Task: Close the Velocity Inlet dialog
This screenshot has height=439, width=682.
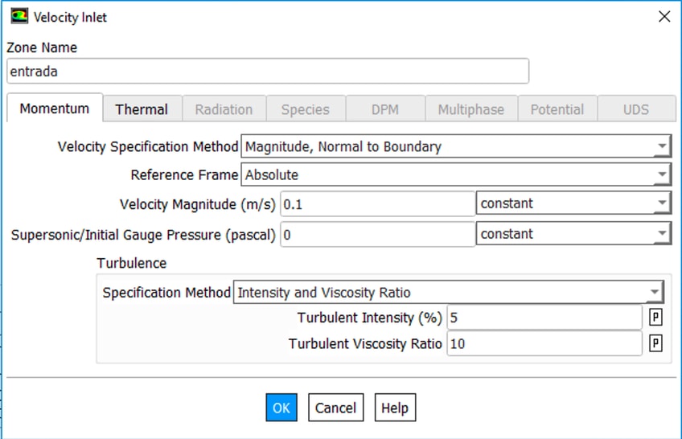Action: 664,17
